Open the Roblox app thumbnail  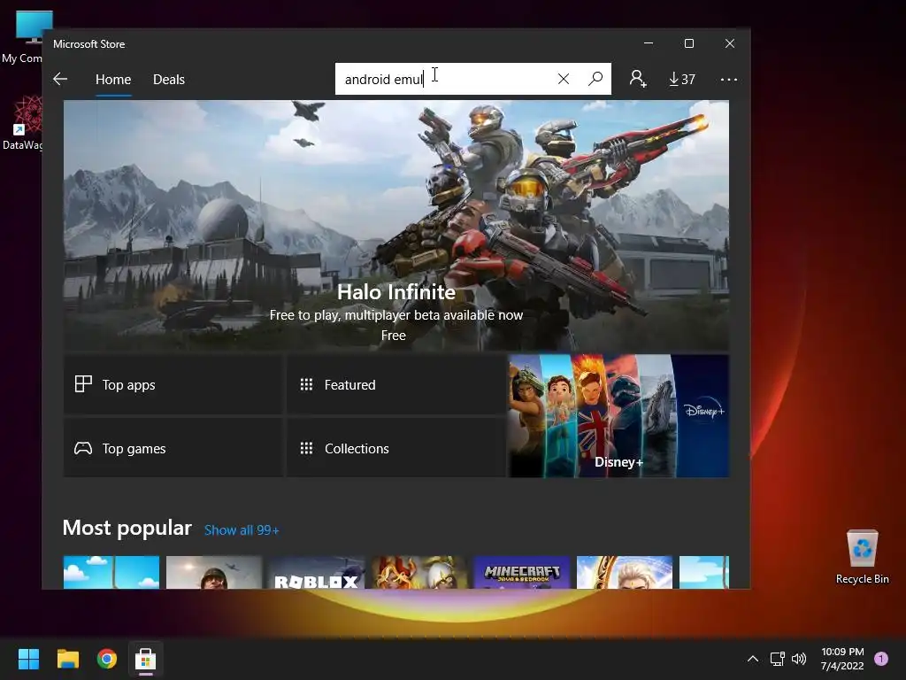pyautogui.click(x=317, y=573)
